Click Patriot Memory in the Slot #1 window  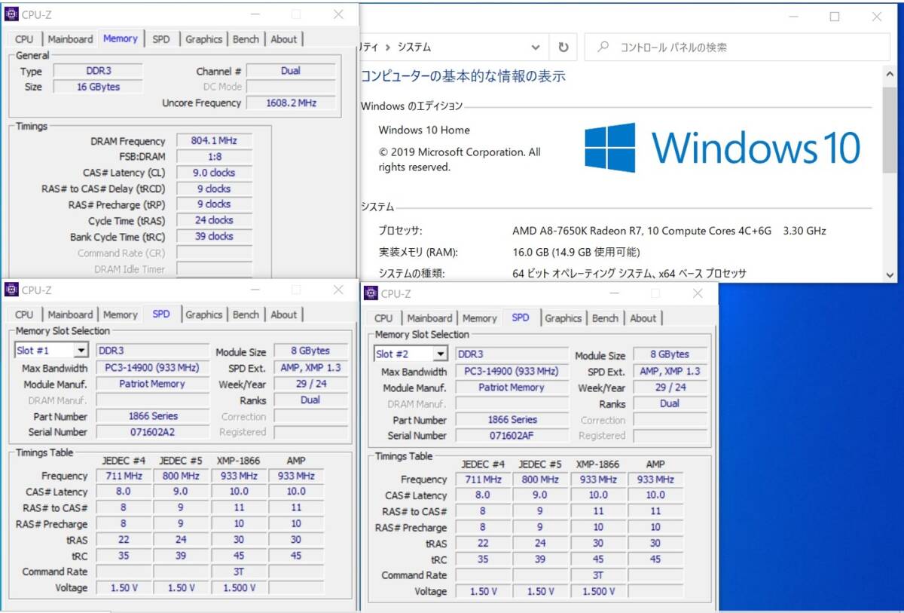point(152,384)
